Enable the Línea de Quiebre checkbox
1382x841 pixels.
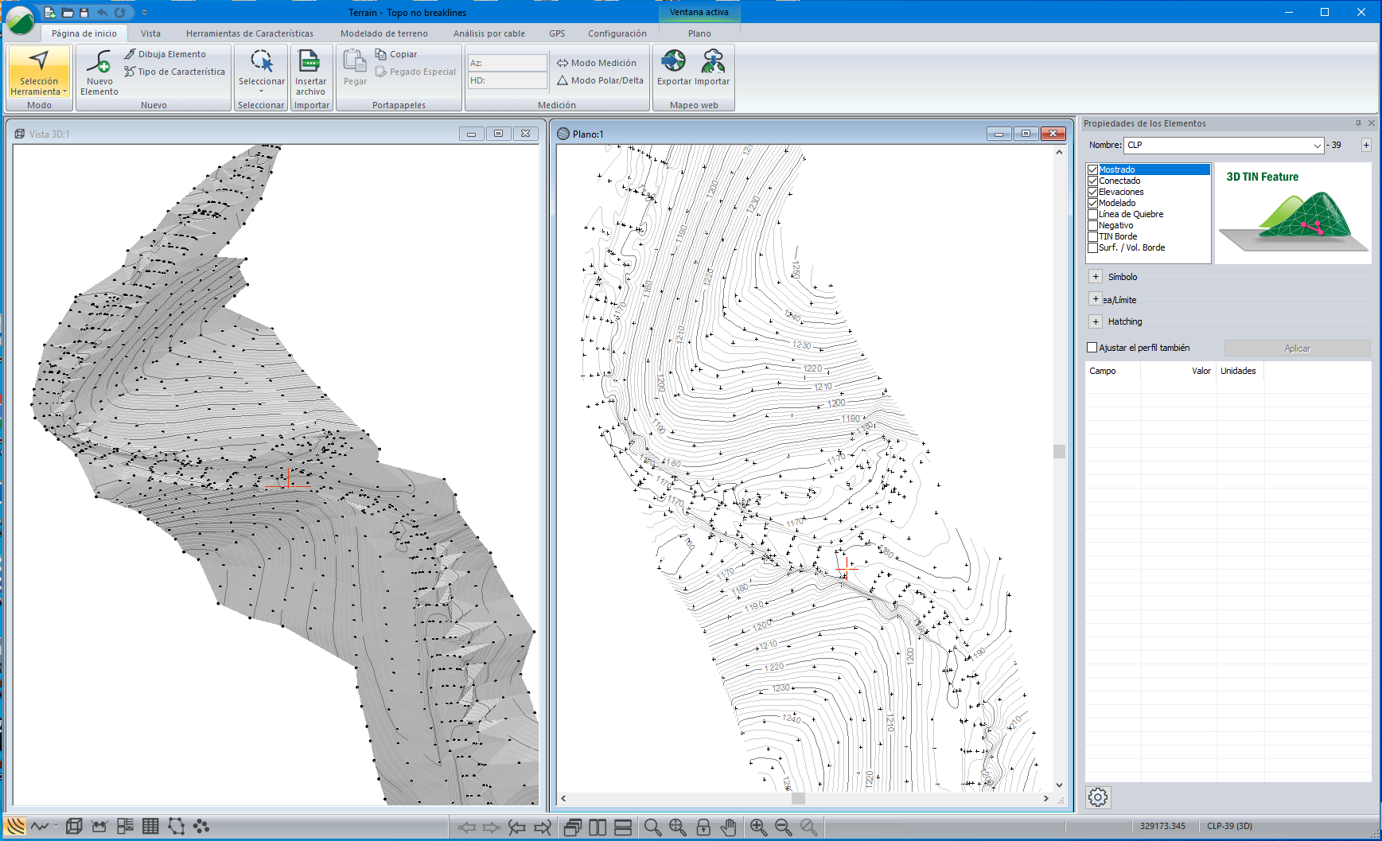(x=1093, y=215)
